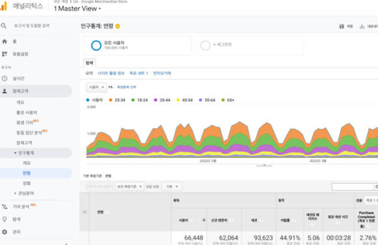
Task: Click the help icon next to 신규 방문자
Action: [231, 220]
